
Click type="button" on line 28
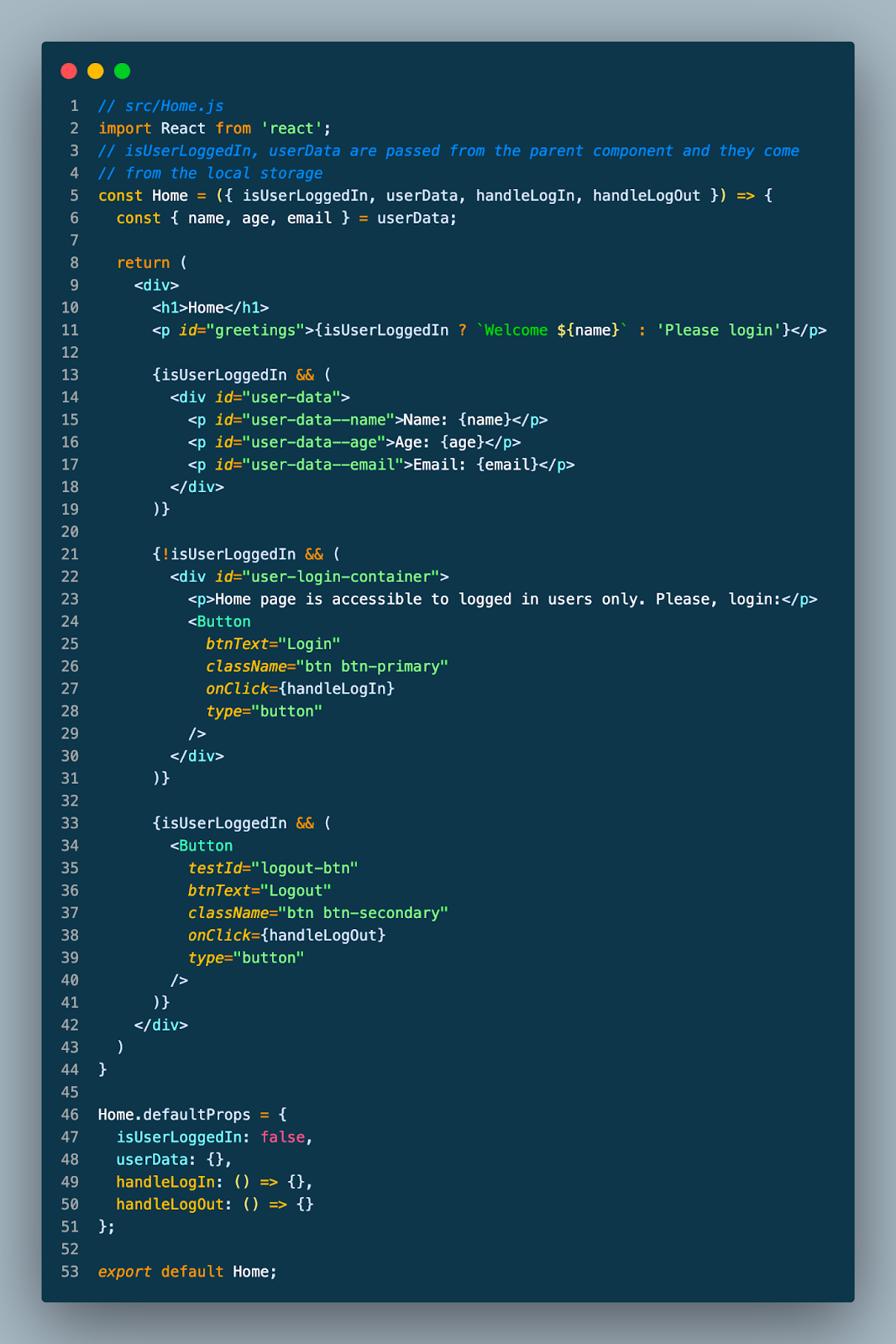pyautogui.click(x=265, y=711)
